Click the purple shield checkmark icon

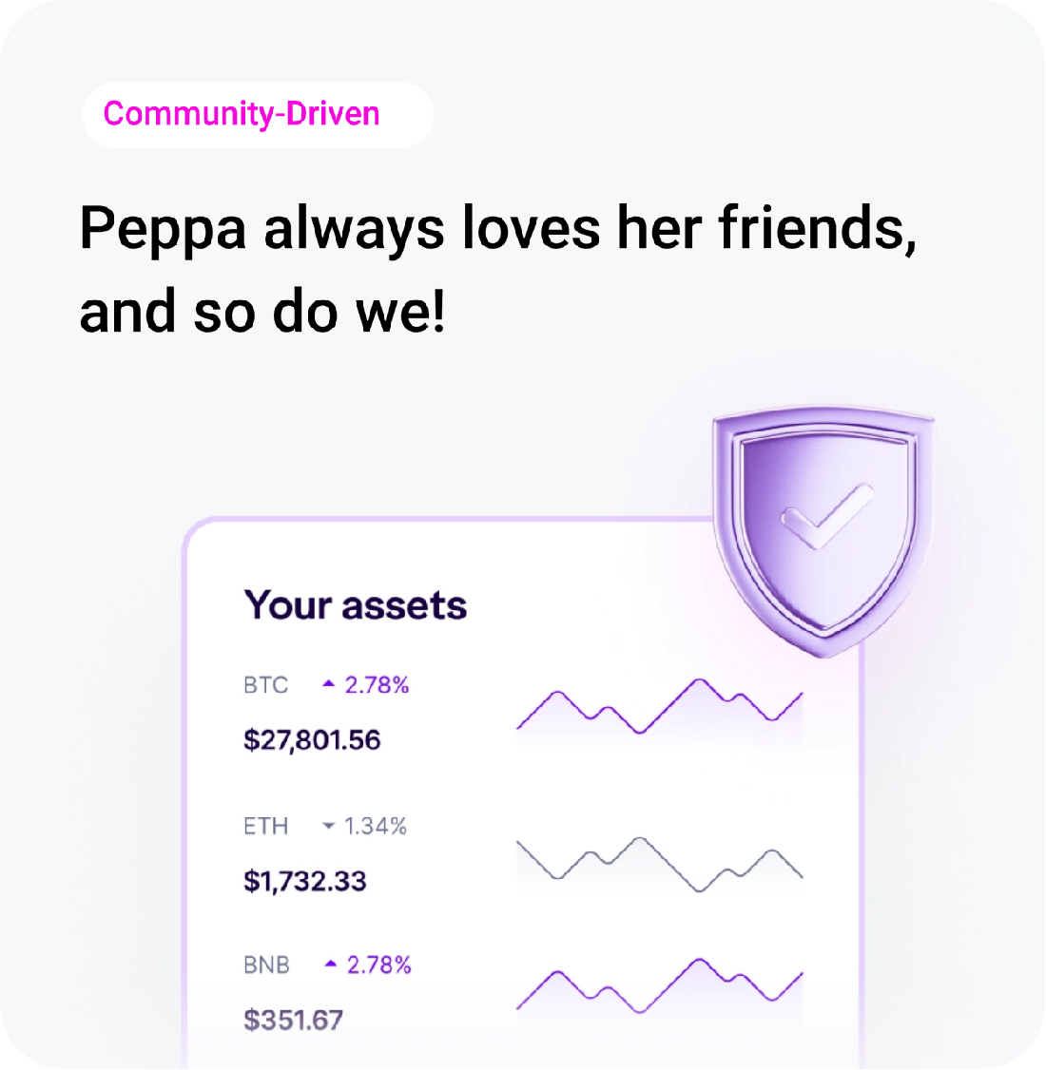pyautogui.click(x=823, y=531)
